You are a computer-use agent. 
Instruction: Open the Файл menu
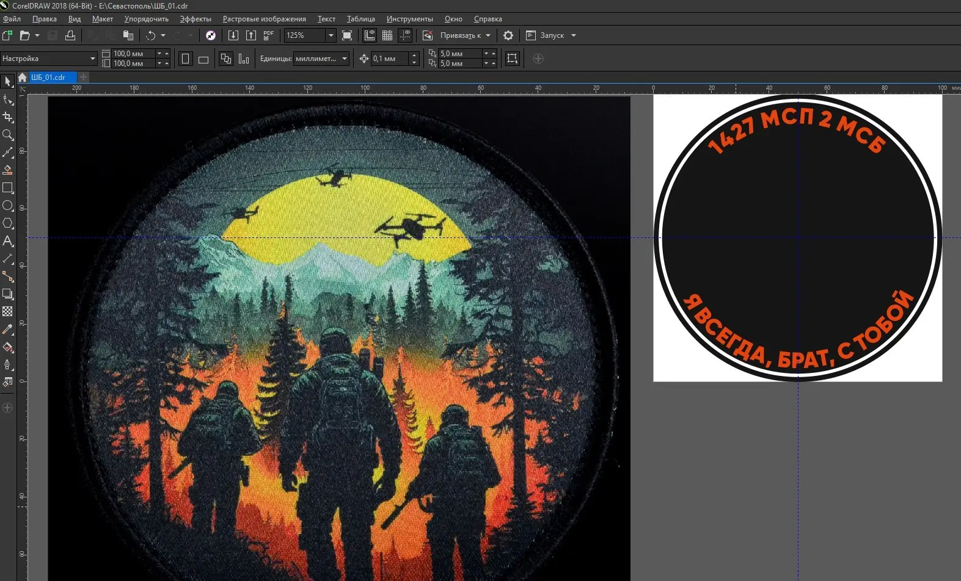[x=12, y=19]
